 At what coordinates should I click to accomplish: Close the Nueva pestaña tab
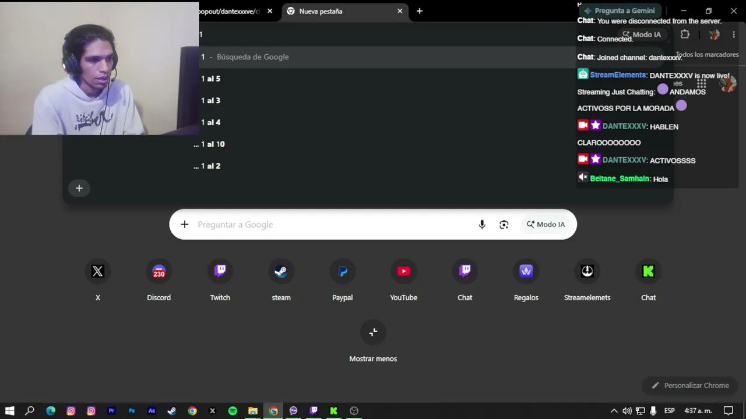pyautogui.click(x=400, y=11)
